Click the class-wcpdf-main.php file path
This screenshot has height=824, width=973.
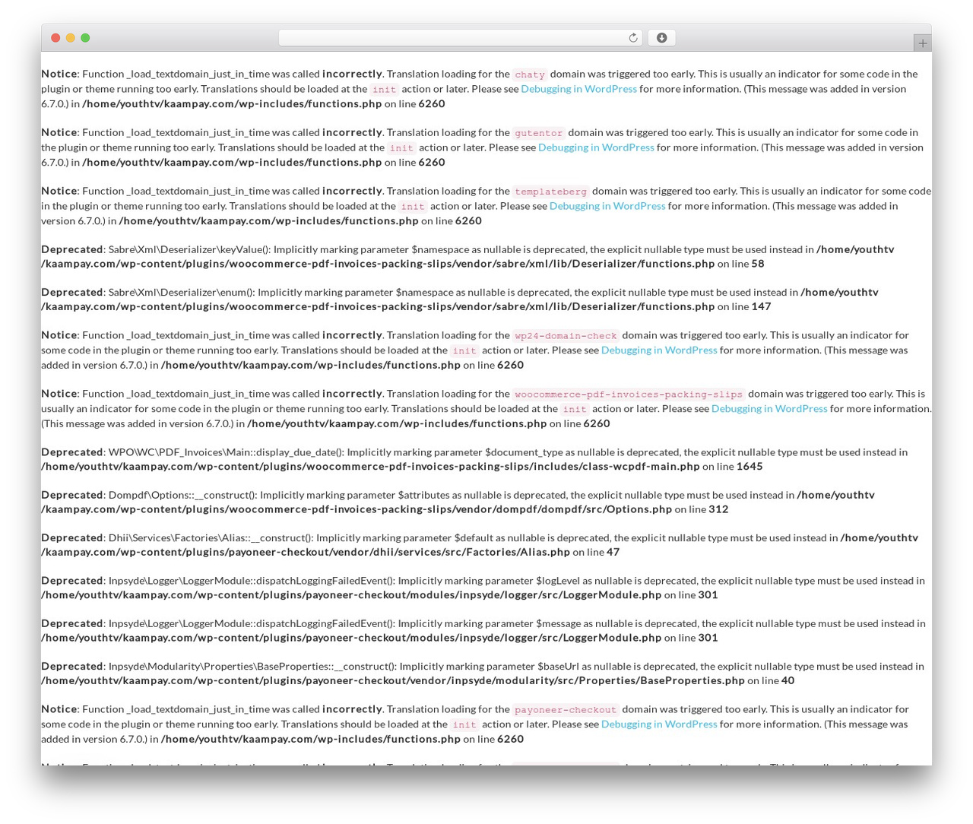click(370, 467)
